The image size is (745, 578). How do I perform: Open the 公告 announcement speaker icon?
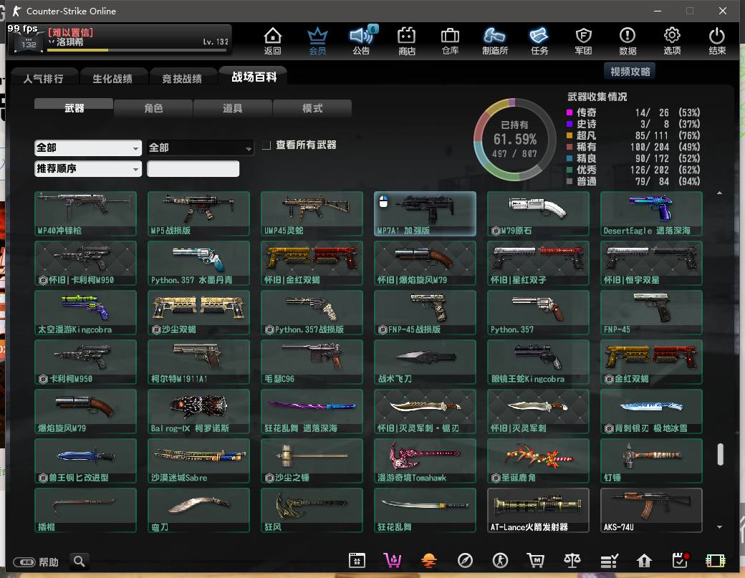(362, 41)
